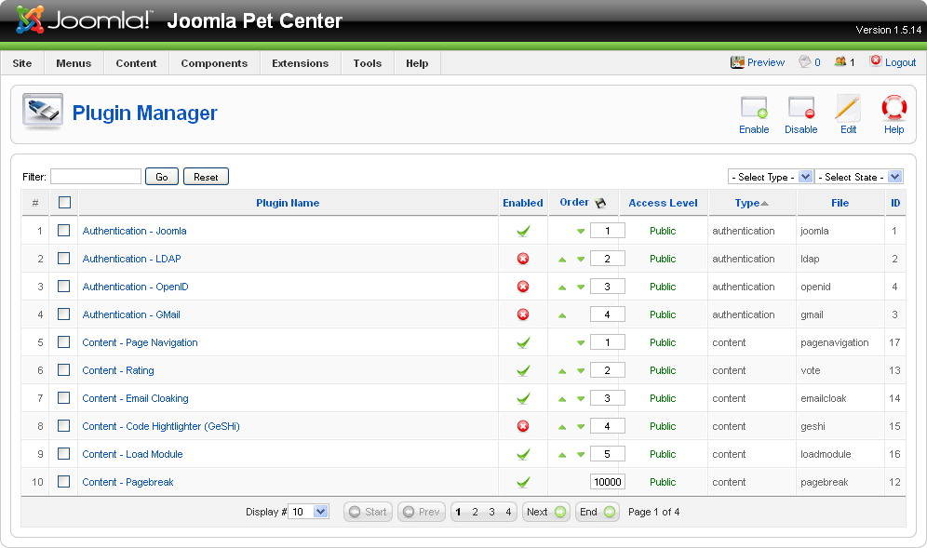Click the logged-in users icon
Image resolution: width=927 pixels, height=548 pixels.
click(x=840, y=61)
